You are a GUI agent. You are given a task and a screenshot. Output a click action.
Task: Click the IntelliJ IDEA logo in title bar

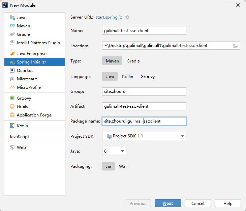click(x=5, y=5)
